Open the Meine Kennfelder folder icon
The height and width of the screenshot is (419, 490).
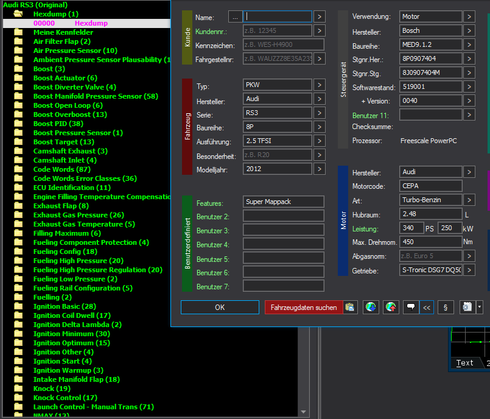18,32
